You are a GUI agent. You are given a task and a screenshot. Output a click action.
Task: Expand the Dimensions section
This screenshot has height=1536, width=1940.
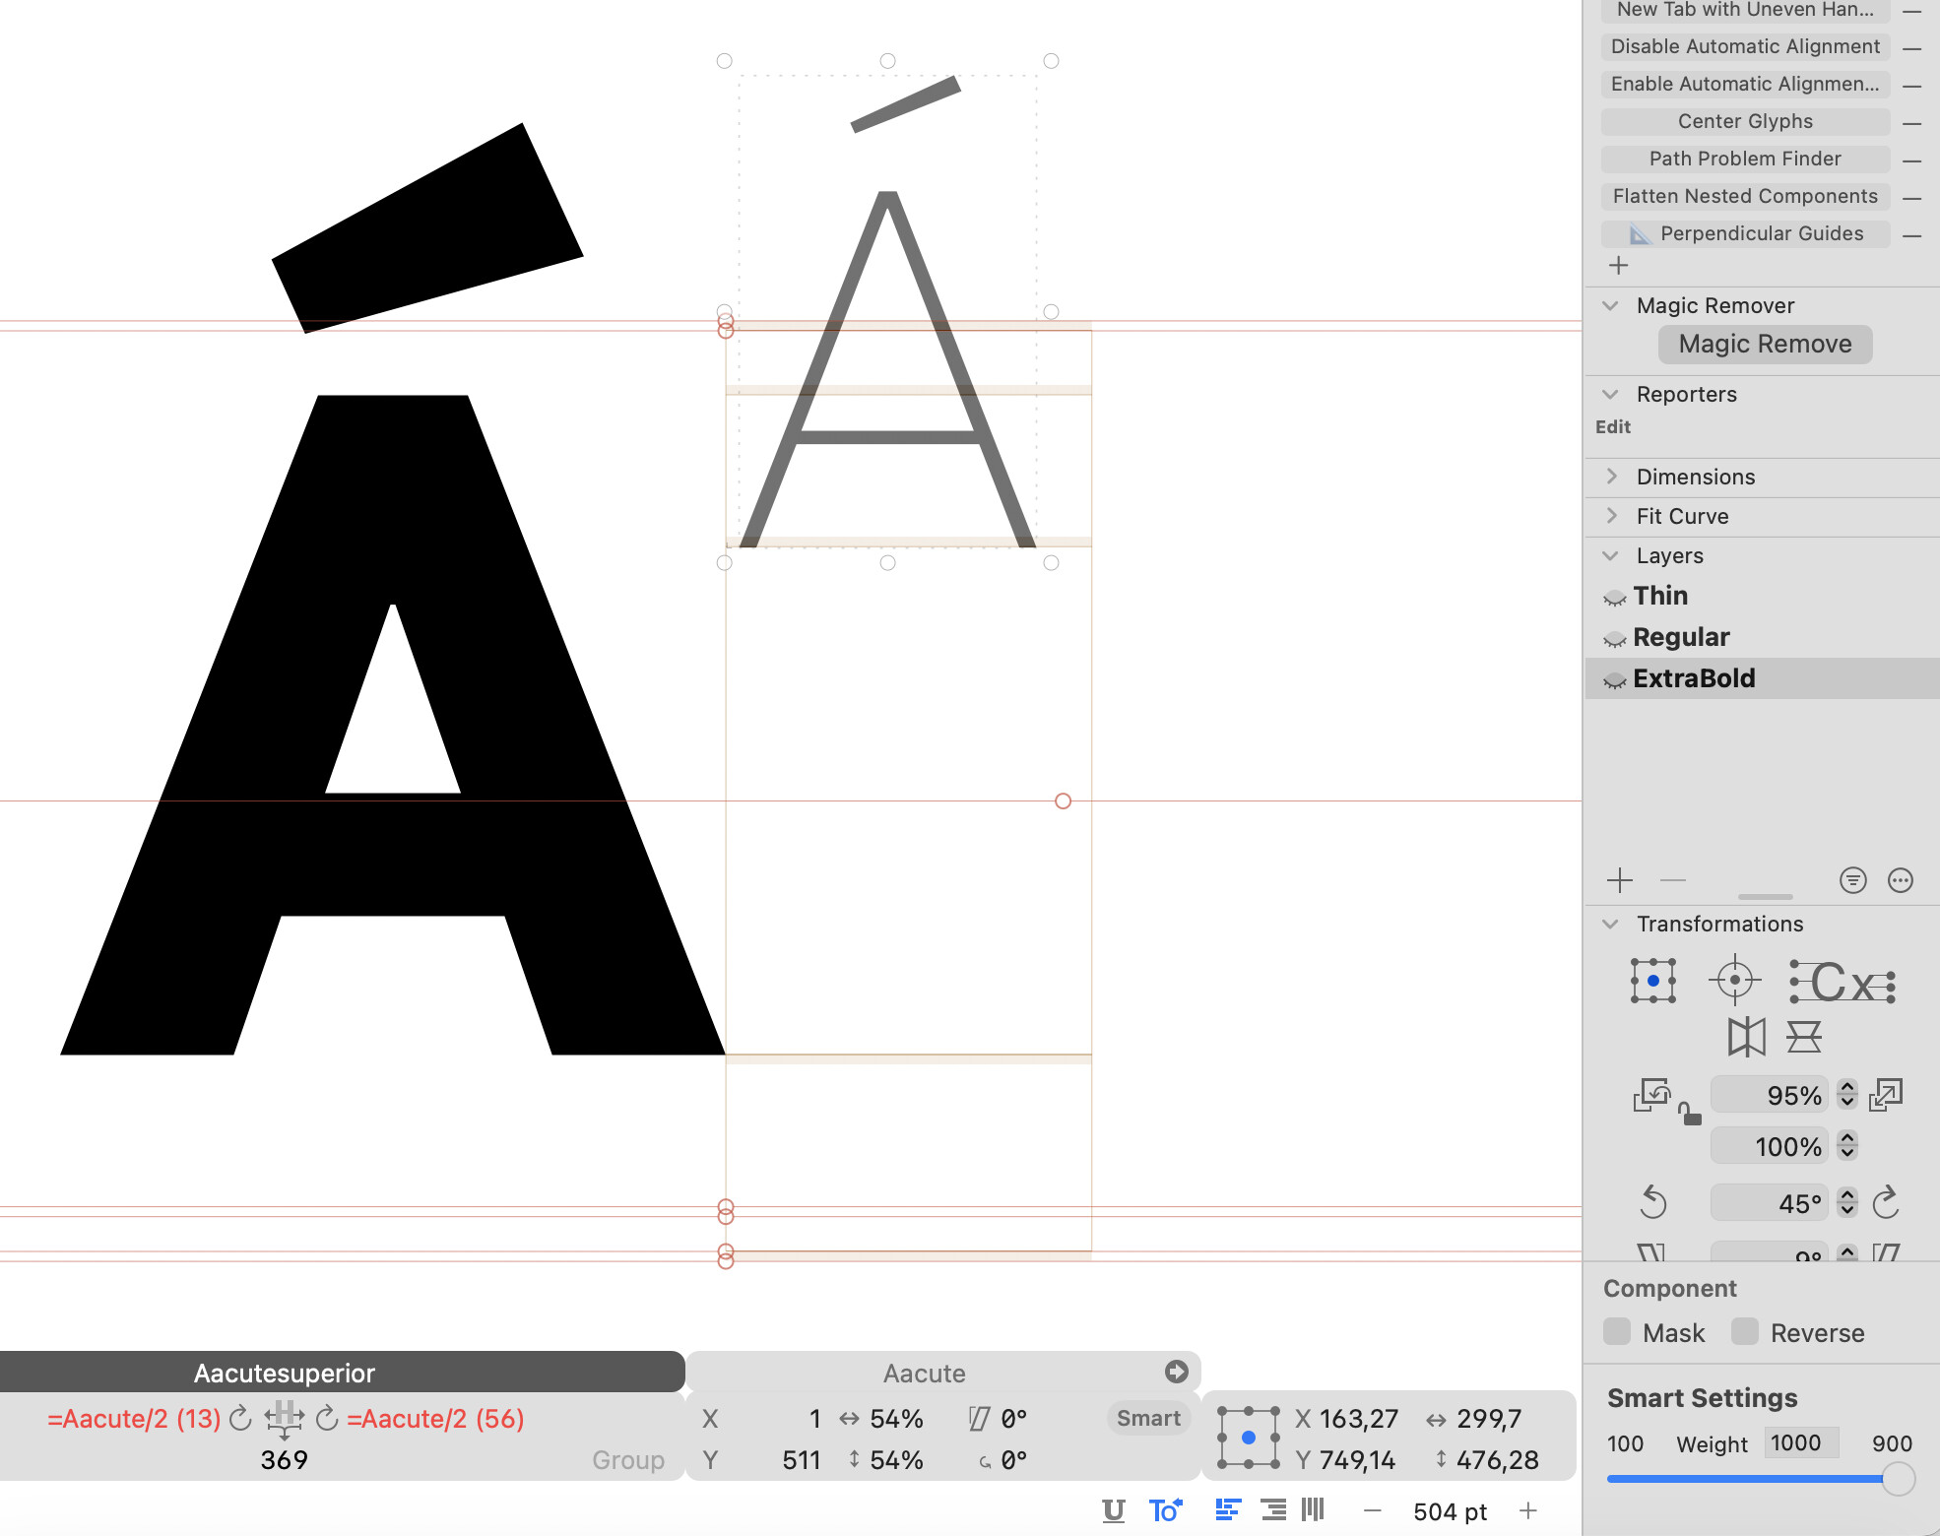pos(1611,477)
